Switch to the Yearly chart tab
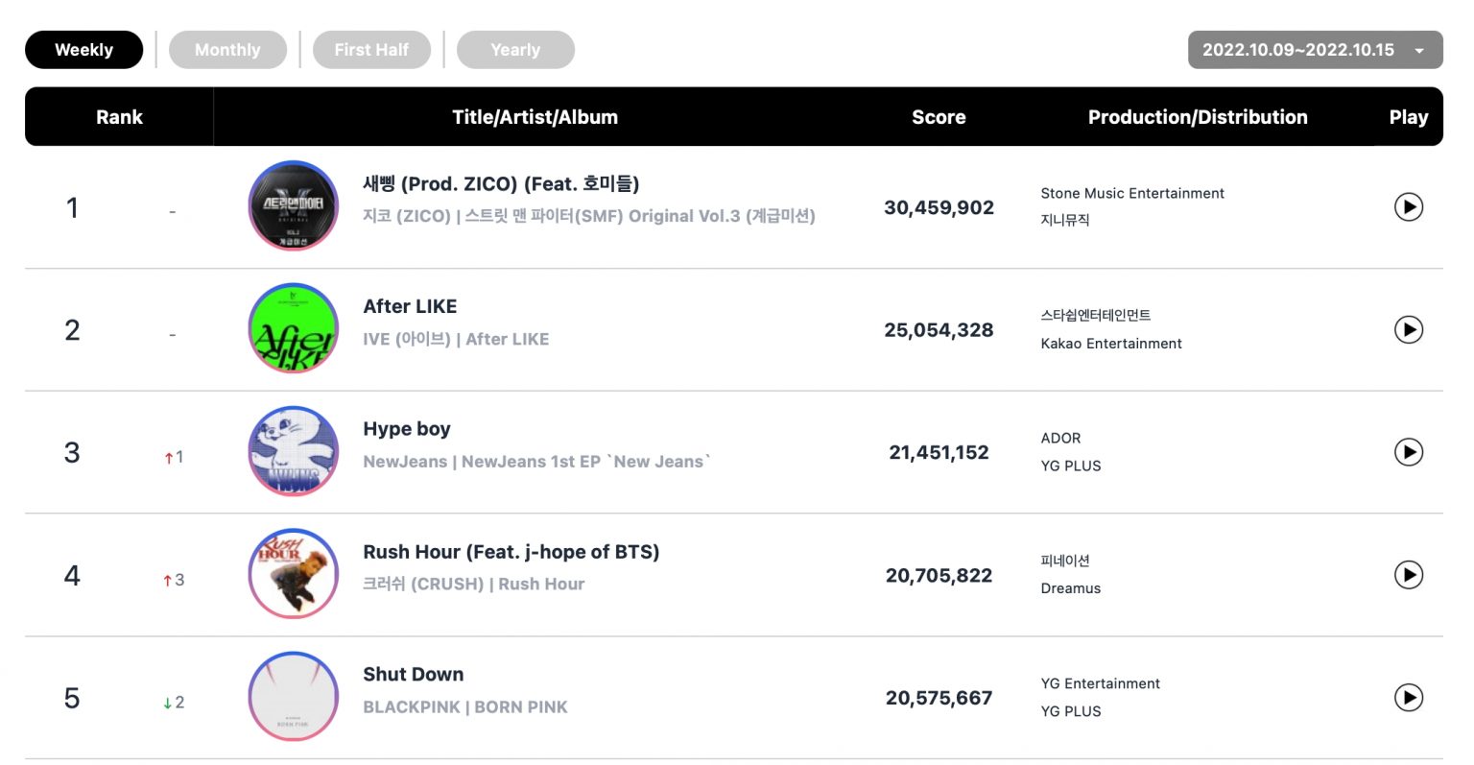Screen dimensions: 1474x765 pos(515,50)
